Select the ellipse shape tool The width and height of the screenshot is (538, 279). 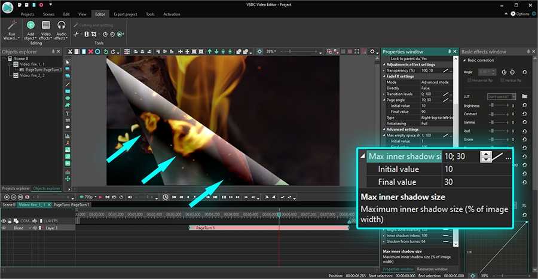click(68, 98)
